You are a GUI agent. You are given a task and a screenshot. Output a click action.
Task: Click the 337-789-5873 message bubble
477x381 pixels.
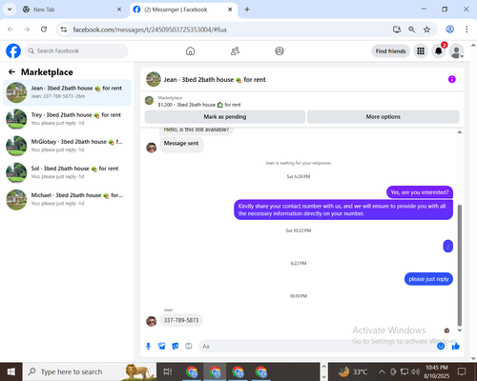point(181,320)
